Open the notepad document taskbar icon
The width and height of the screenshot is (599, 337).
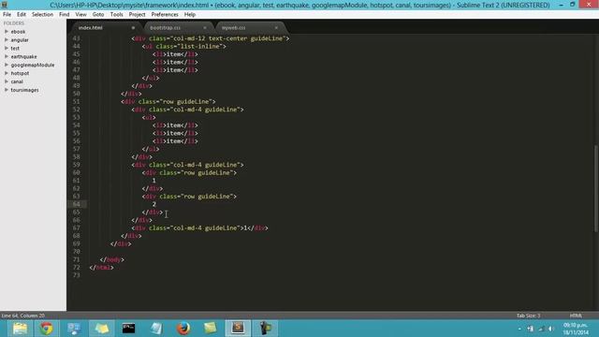tap(156, 329)
